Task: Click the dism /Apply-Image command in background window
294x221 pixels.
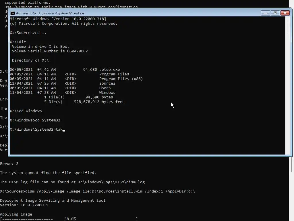Action: (98, 191)
